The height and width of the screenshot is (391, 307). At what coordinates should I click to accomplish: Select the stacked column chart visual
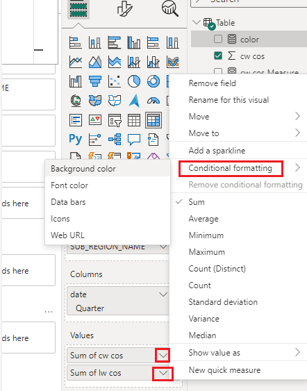pos(95,42)
